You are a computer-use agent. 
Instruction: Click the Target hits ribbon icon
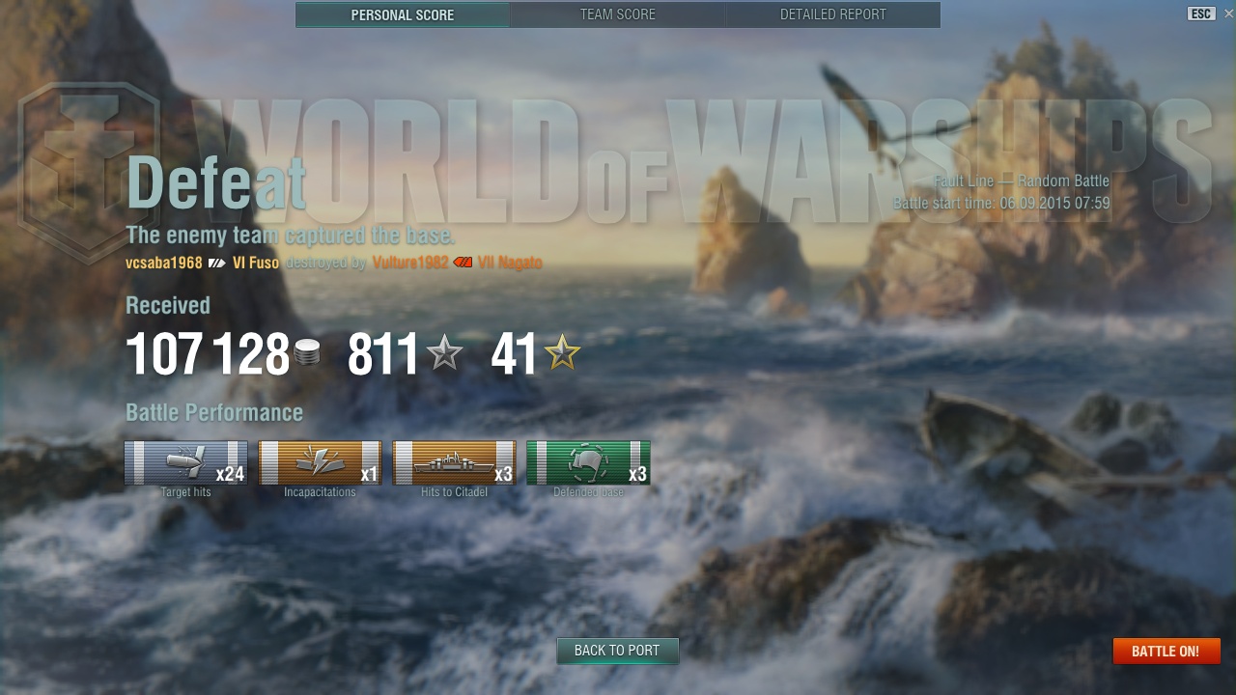(185, 463)
